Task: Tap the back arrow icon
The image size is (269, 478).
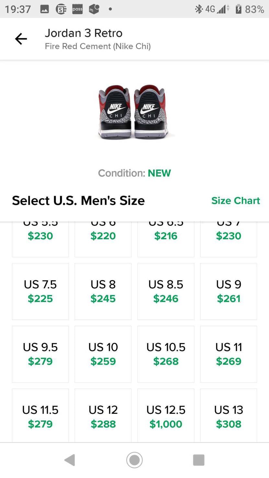Action: pyautogui.click(x=21, y=39)
